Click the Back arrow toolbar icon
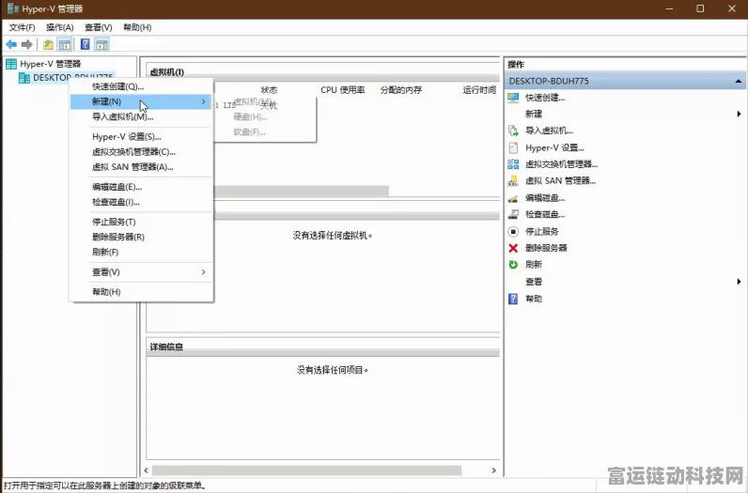Screen dimensions: 748x493 click(11, 45)
